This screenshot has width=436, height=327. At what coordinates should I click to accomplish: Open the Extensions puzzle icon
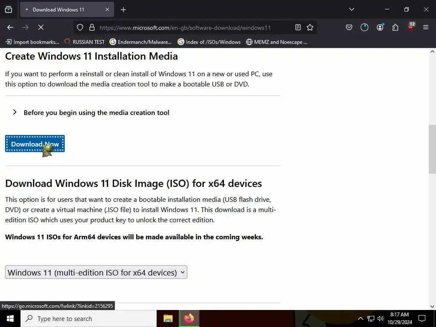(395, 27)
